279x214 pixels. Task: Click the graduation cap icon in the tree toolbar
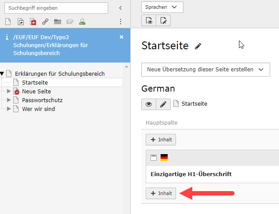[70, 22]
